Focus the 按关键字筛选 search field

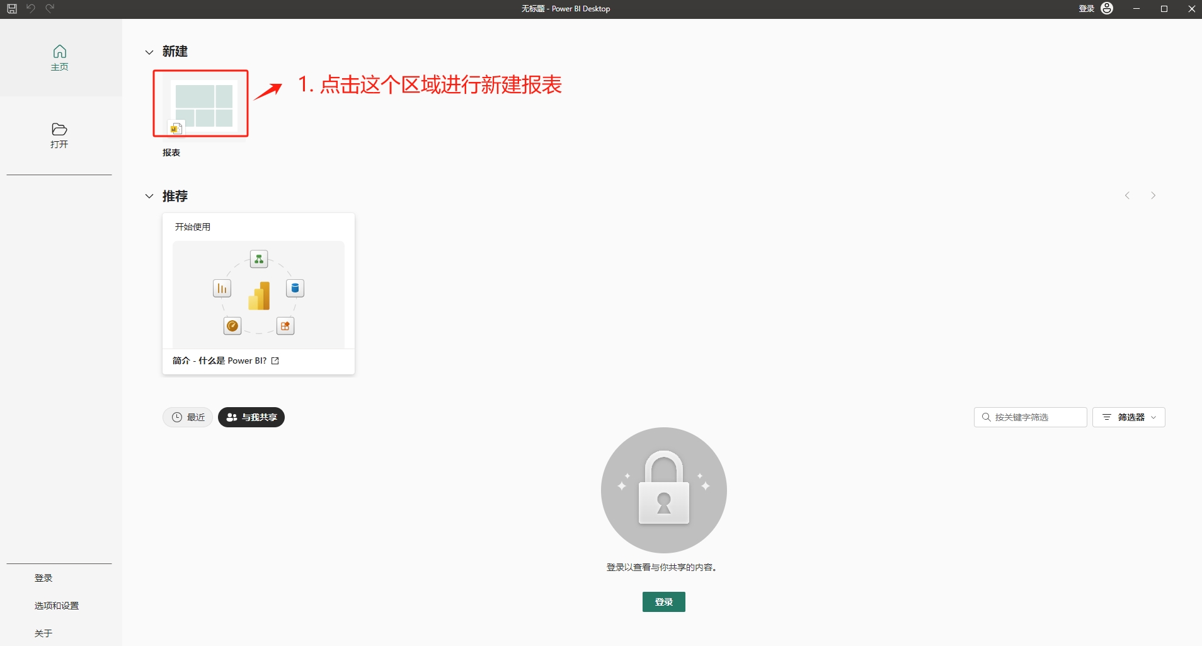point(1031,417)
